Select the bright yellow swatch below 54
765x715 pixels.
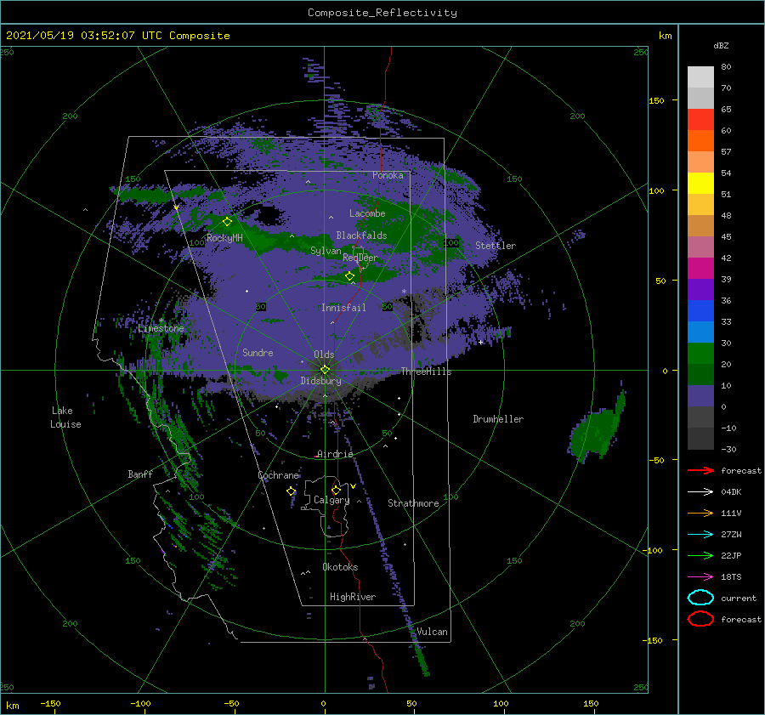[x=700, y=183]
